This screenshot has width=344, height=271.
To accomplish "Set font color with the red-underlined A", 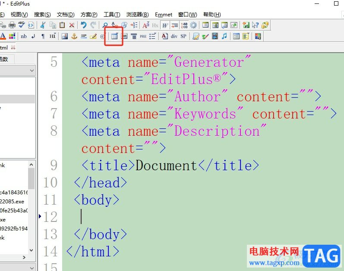I will coord(3,36).
